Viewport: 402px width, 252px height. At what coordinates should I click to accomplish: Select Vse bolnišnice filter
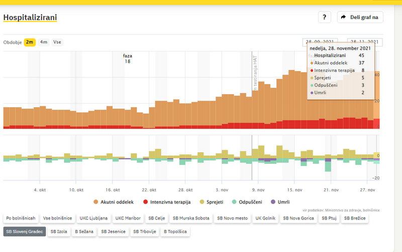point(57,218)
